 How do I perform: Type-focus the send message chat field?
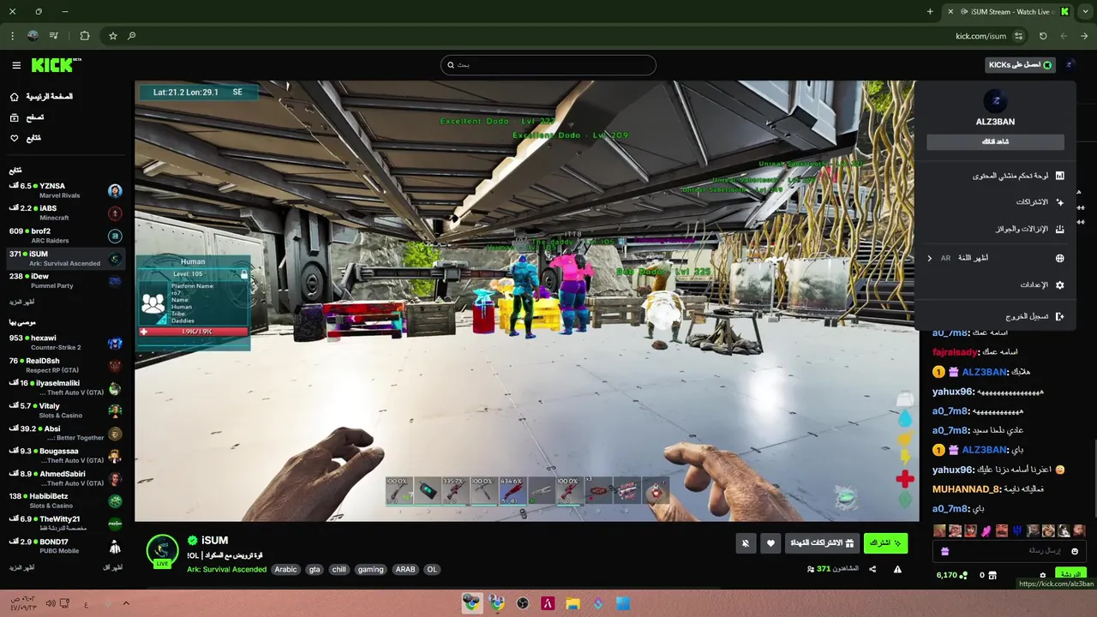pyautogui.click(x=1010, y=551)
